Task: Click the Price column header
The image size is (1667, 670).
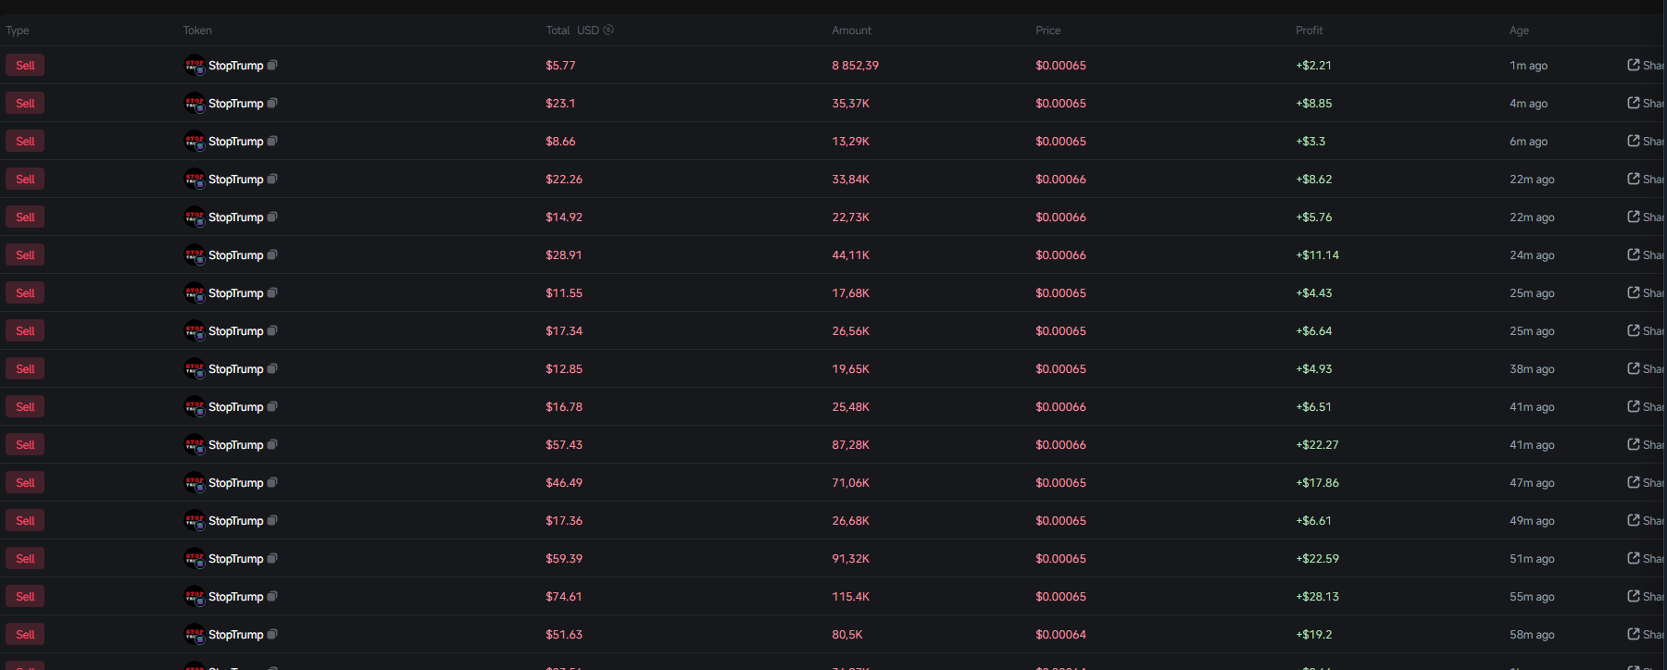Action: click(1047, 31)
